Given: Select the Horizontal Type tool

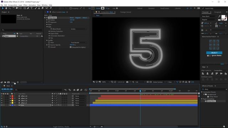Looking at the screenshot, I should tap(32, 8).
